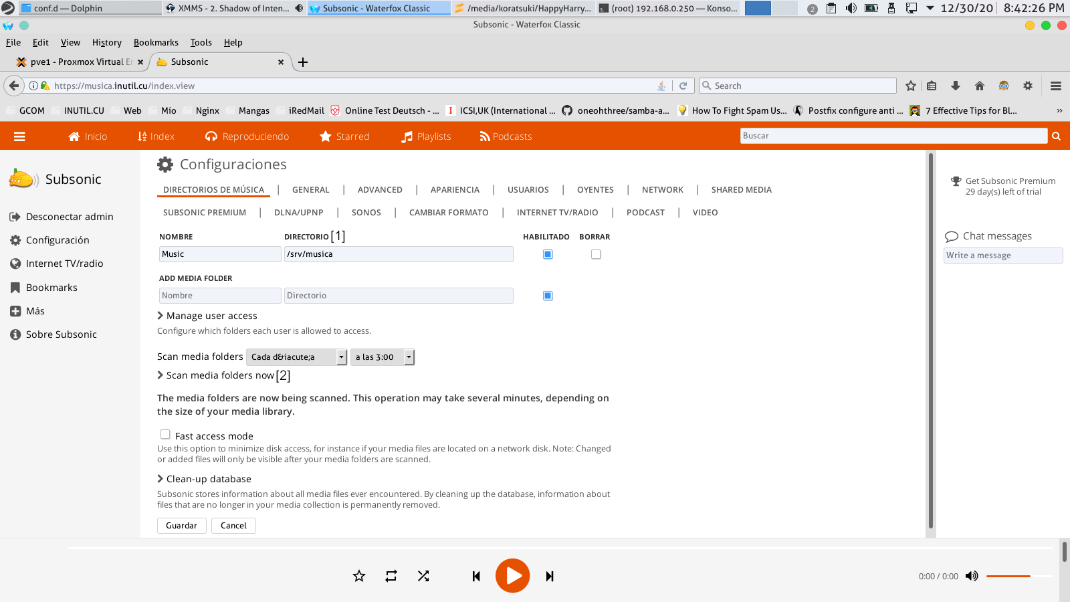Focus the Buscar search field
This screenshot has height=602, width=1070.
point(893,136)
